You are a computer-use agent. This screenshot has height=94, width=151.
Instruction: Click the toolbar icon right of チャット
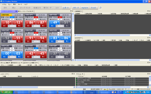100,8
